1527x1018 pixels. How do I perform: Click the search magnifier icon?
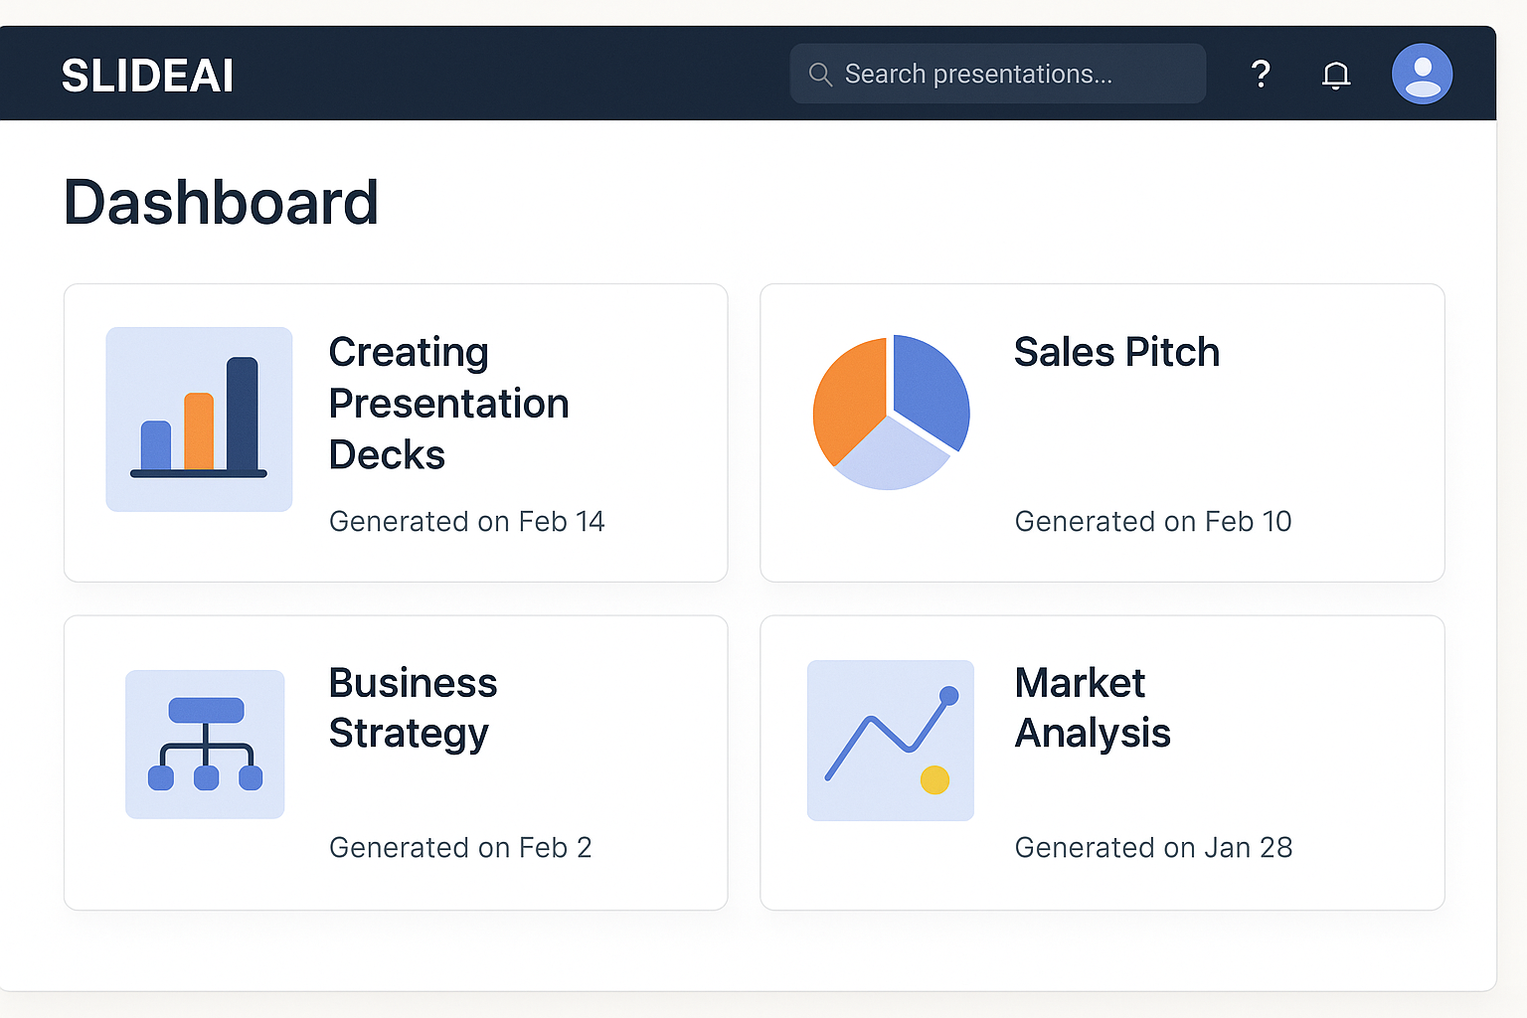point(820,75)
